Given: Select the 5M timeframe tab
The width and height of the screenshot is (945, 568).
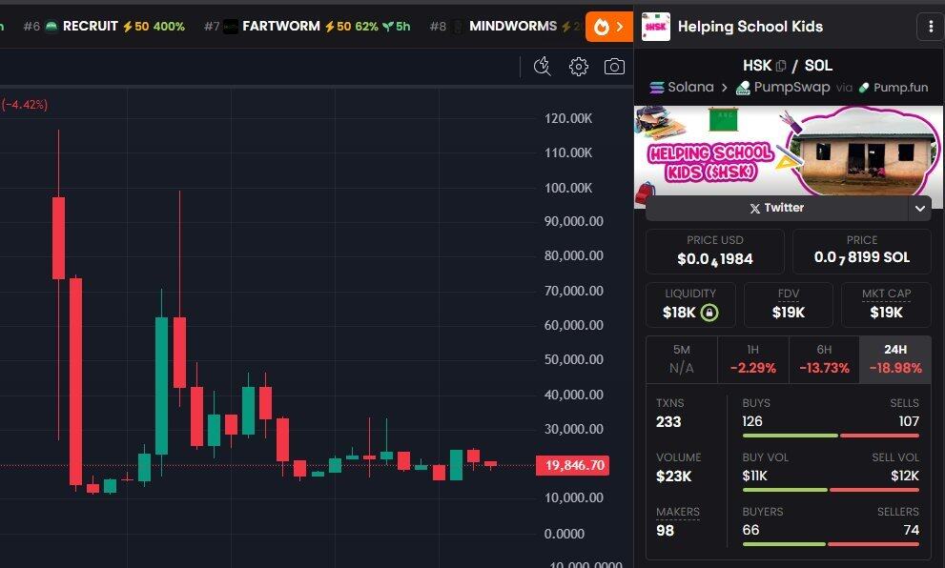Looking at the screenshot, I should click(x=682, y=359).
